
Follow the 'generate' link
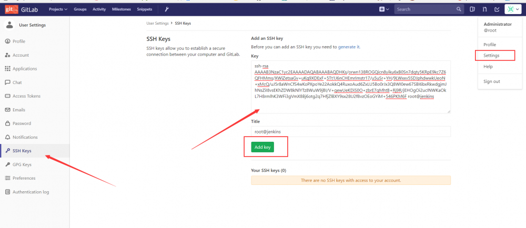(x=347, y=47)
